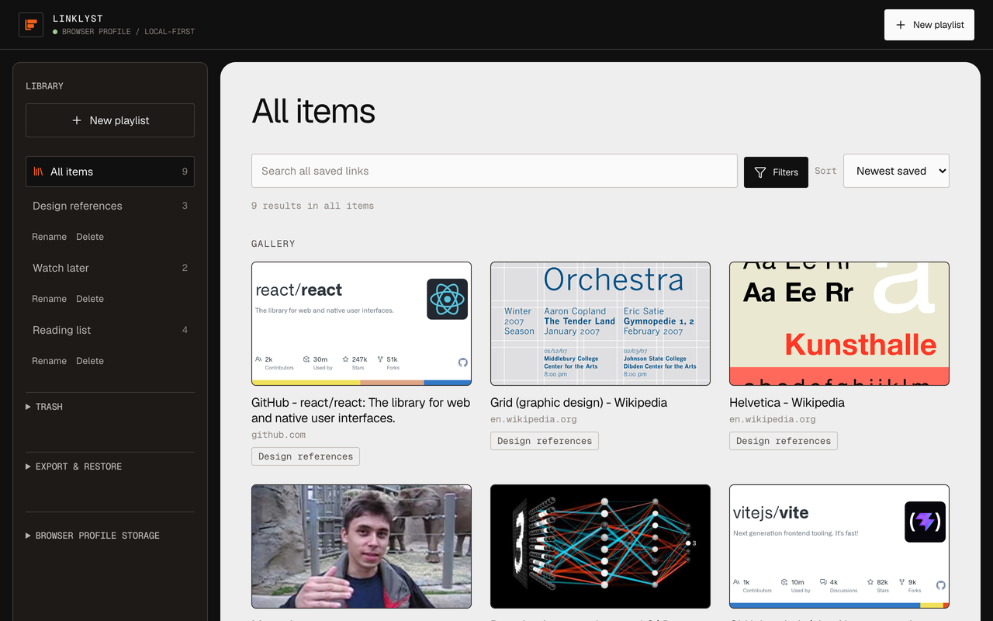Click the header New playlist button
This screenshot has height=621, width=993.
[x=929, y=25]
